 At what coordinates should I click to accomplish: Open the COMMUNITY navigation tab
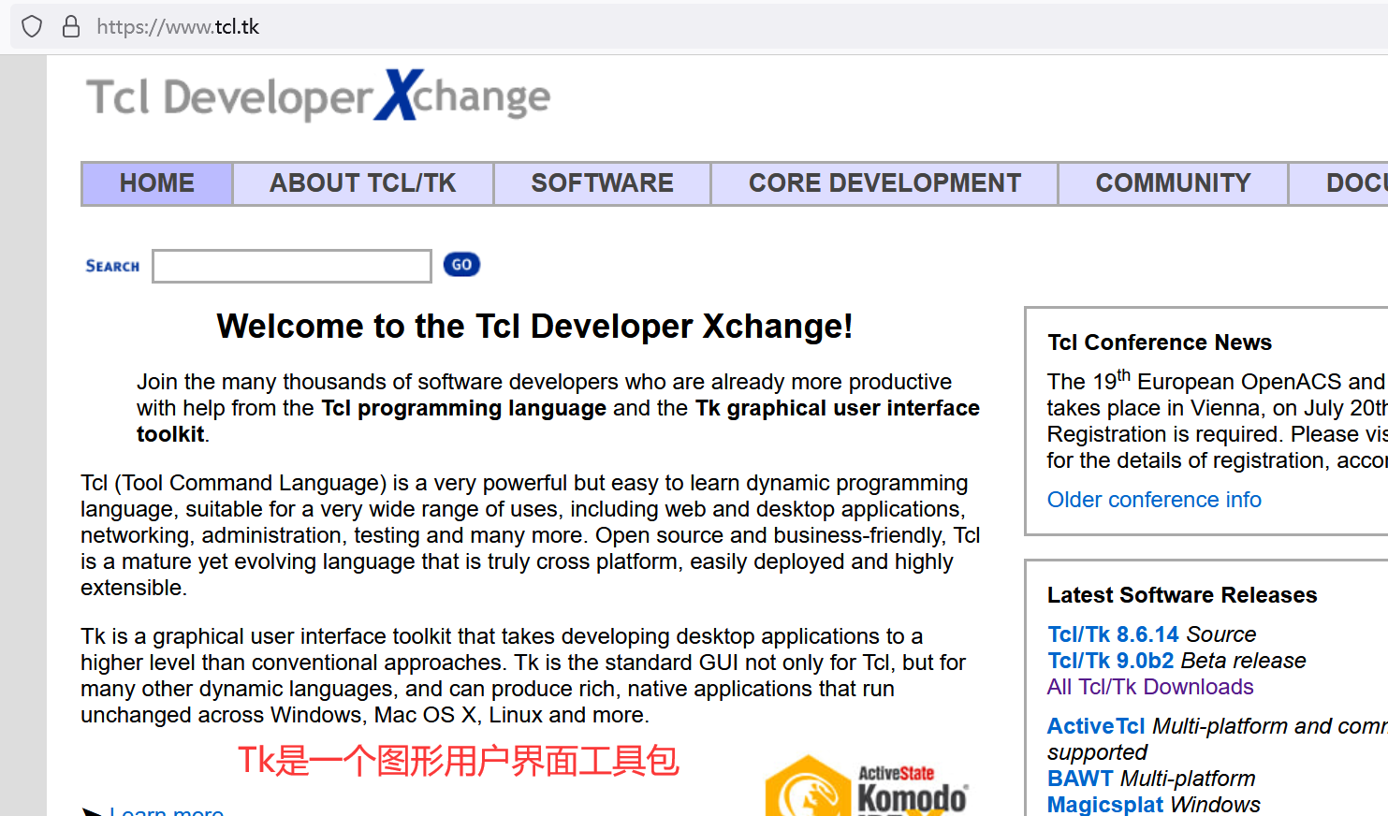1173,183
